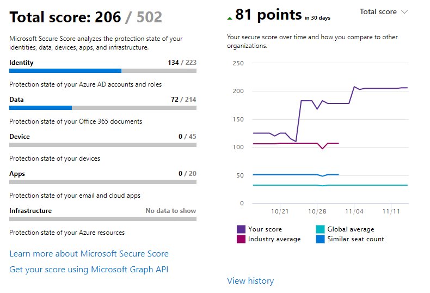Open Learn more about Microsoft Secure Score
Screen dimensions: 430x293
coord(89,254)
